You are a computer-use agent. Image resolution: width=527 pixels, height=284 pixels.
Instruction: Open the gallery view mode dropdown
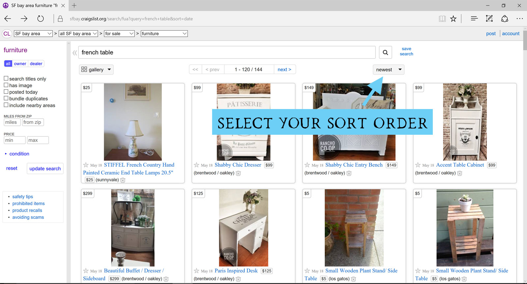pos(96,70)
